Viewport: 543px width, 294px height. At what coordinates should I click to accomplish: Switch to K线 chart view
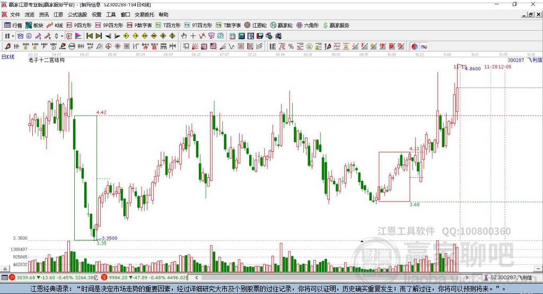(55, 25)
